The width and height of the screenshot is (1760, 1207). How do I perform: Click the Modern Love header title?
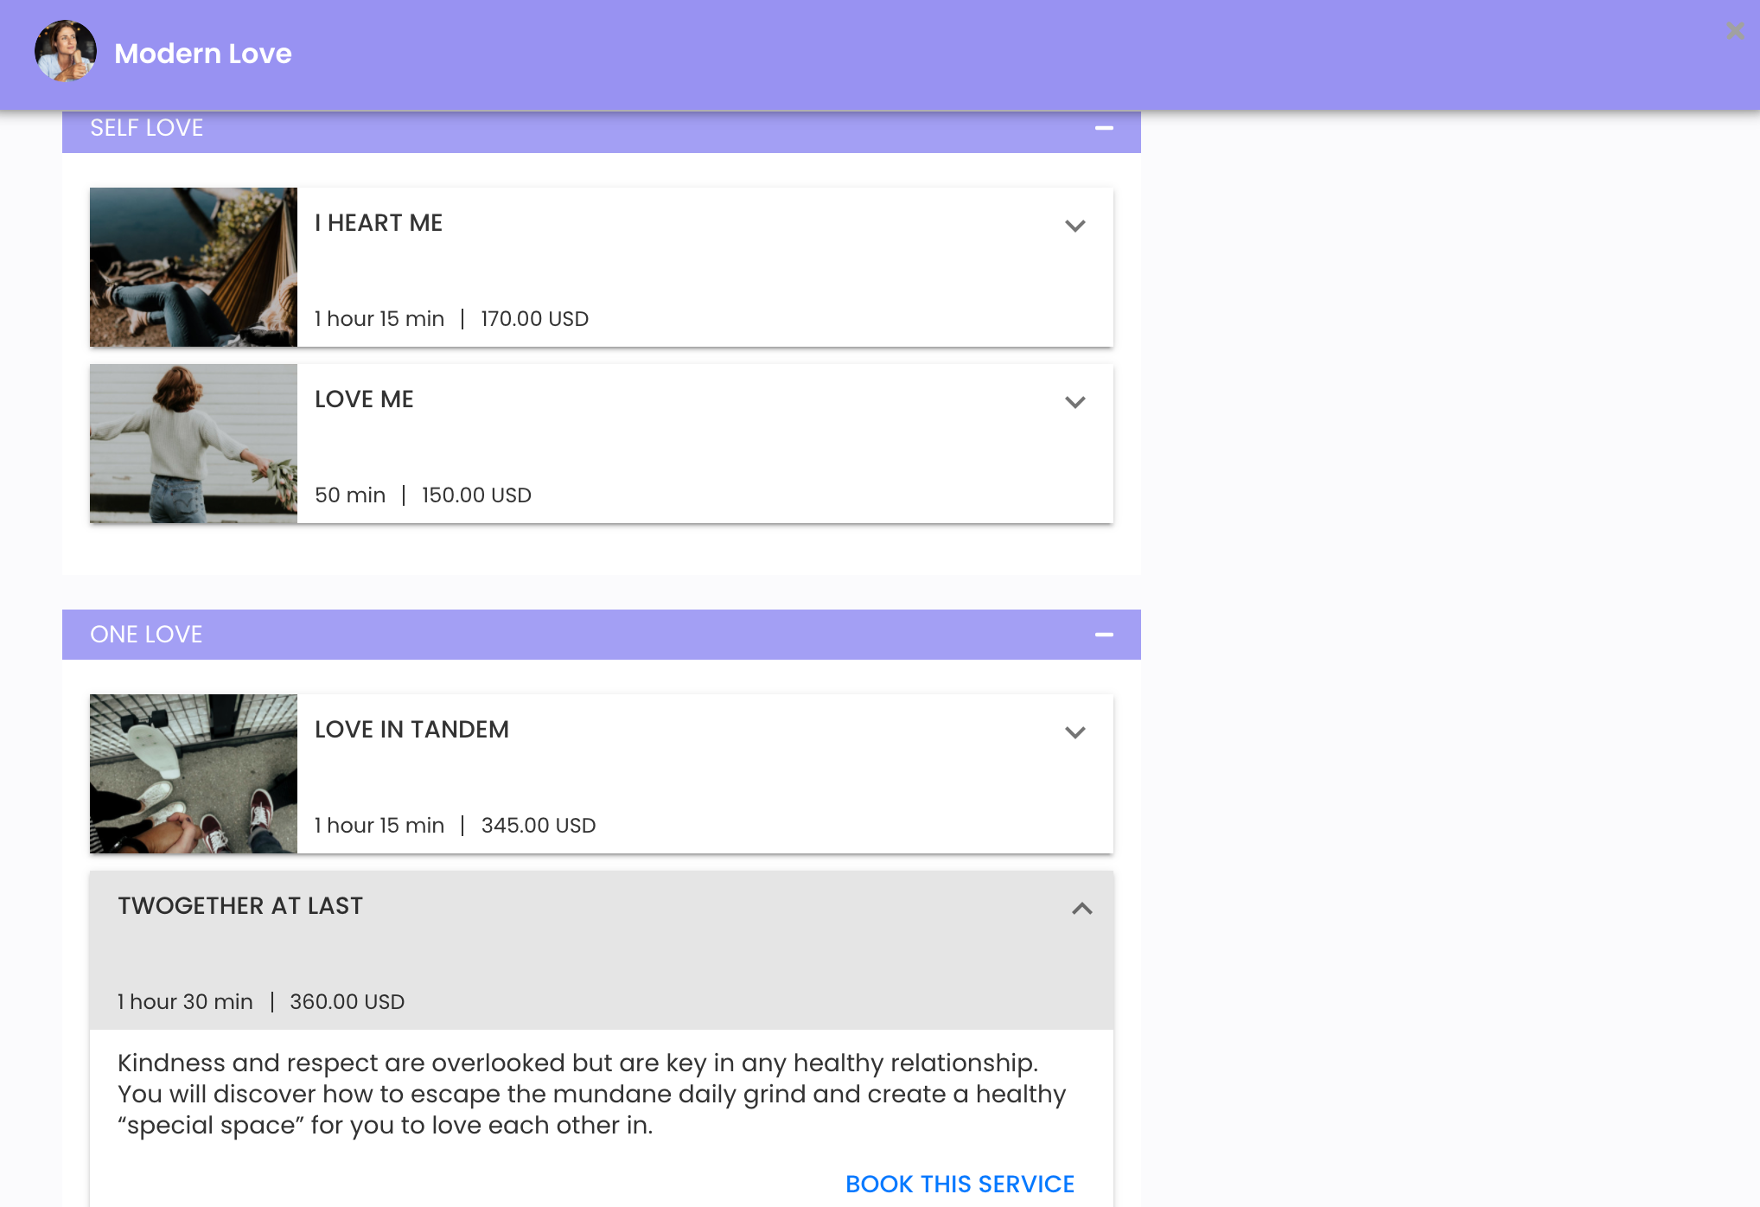coord(203,54)
